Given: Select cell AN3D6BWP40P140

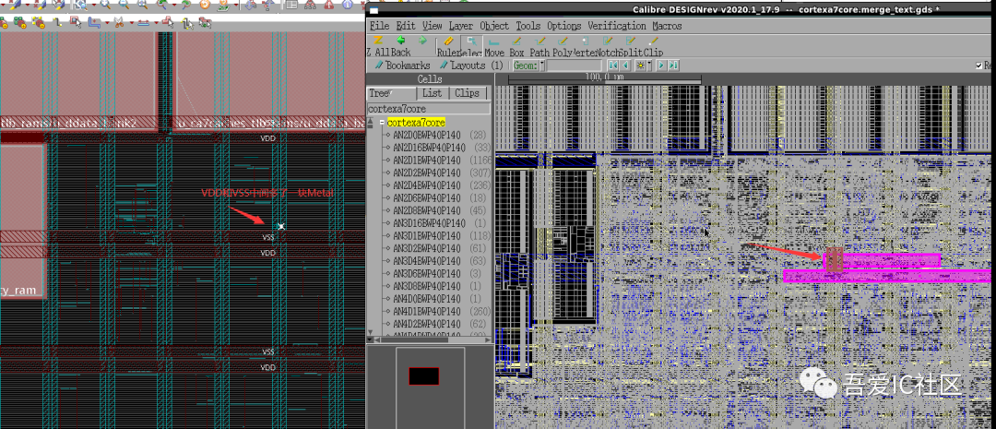Looking at the screenshot, I should (427, 273).
